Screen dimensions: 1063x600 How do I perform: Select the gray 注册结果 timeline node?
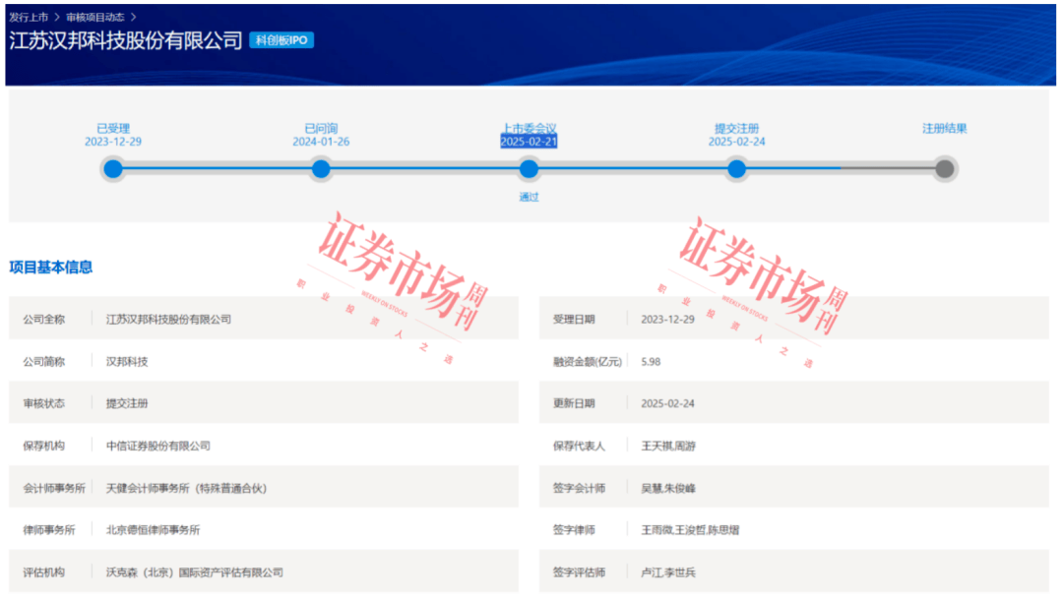(x=944, y=169)
